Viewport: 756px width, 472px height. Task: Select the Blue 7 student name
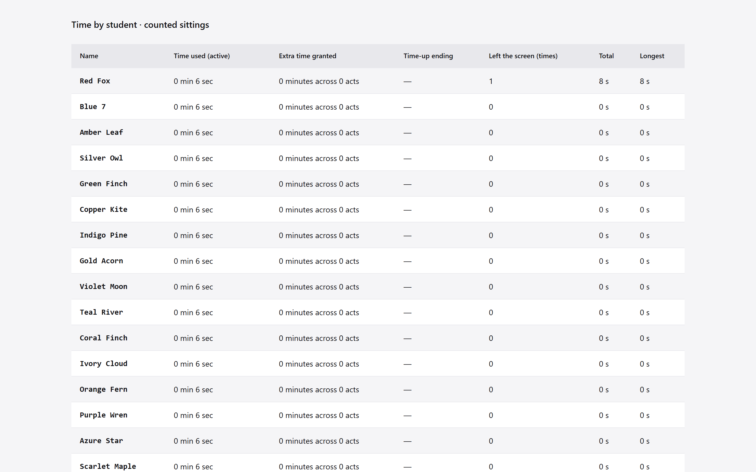pos(93,107)
